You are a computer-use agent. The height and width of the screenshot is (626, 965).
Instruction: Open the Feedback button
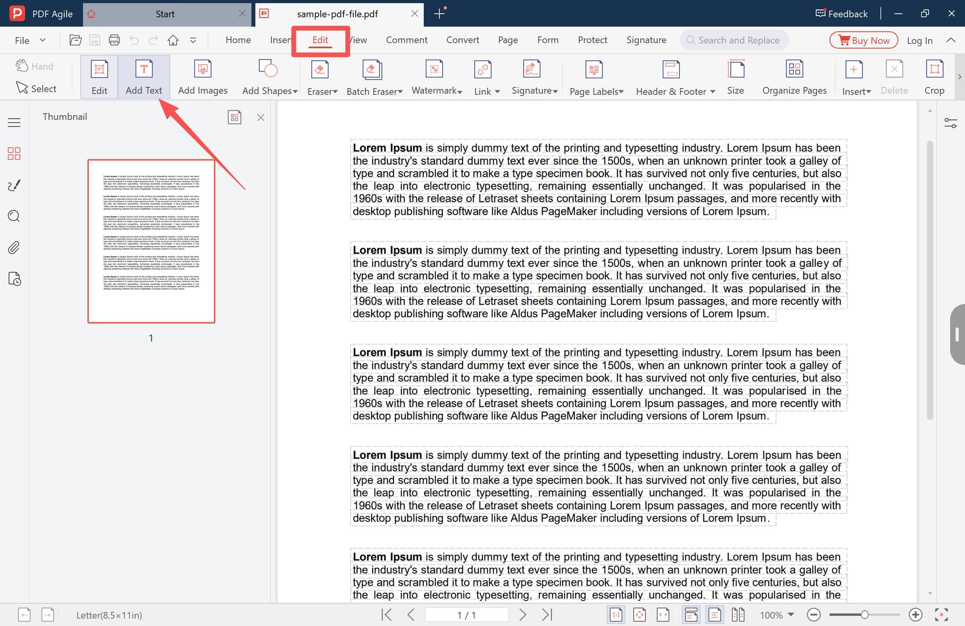(x=842, y=14)
